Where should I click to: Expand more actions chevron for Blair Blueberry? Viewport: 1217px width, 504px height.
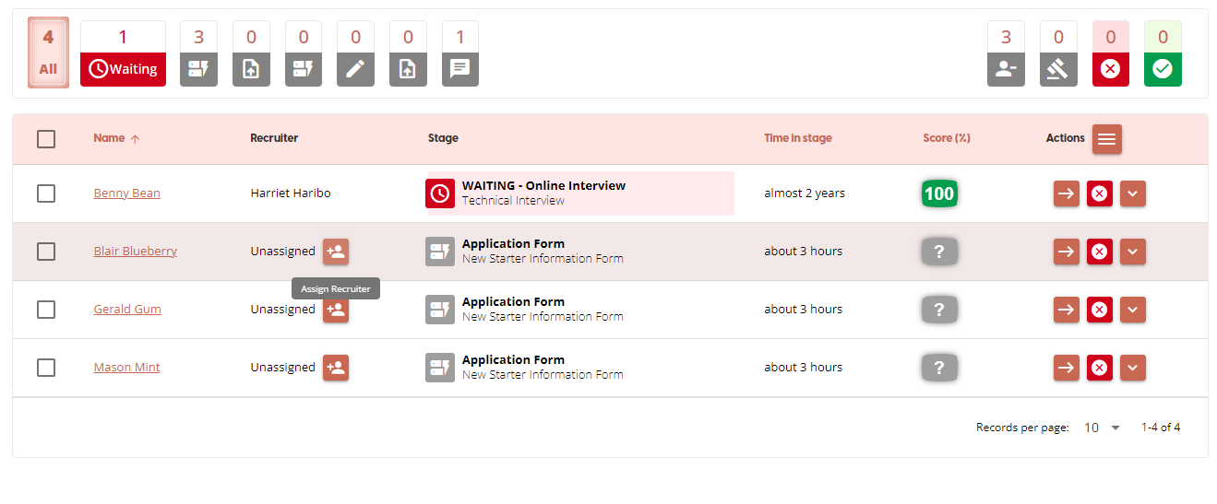tap(1133, 252)
